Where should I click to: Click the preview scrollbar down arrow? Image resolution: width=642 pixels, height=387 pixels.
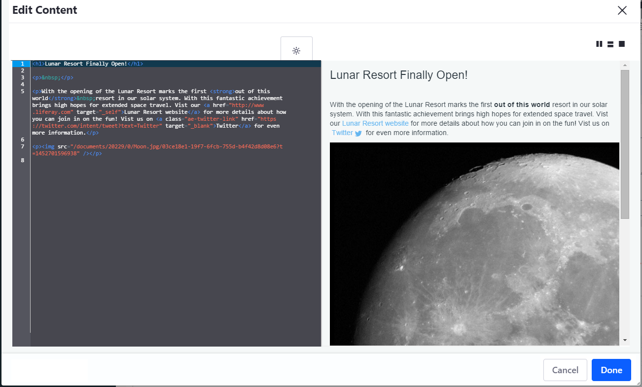(x=625, y=340)
